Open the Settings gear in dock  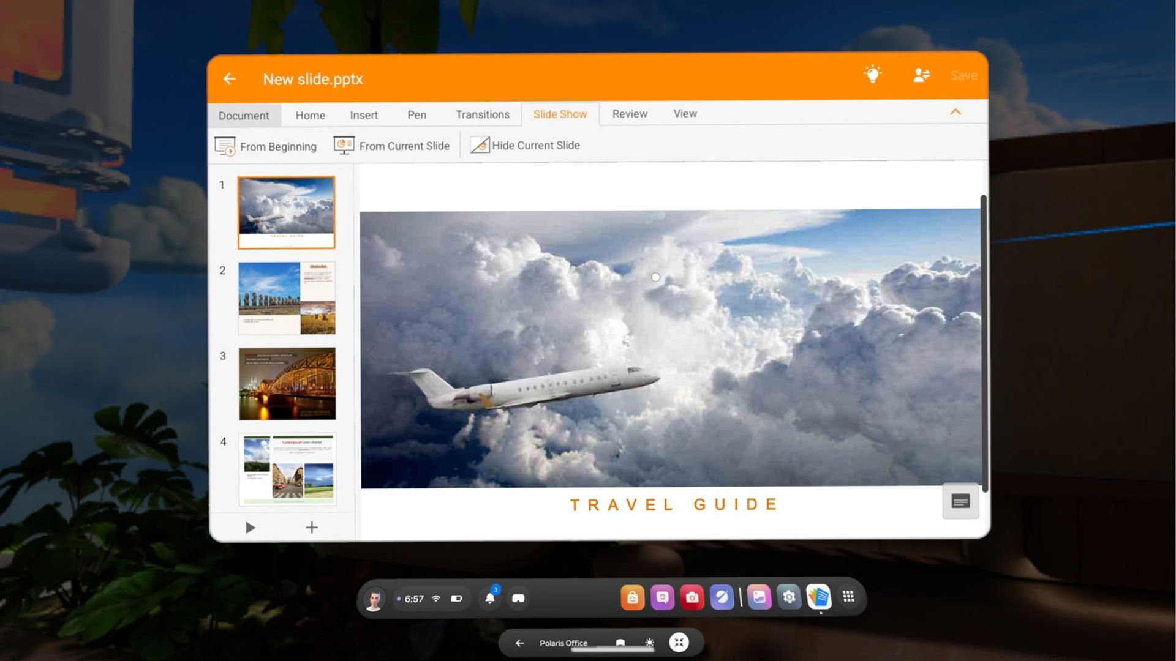[x=789, y=597]
